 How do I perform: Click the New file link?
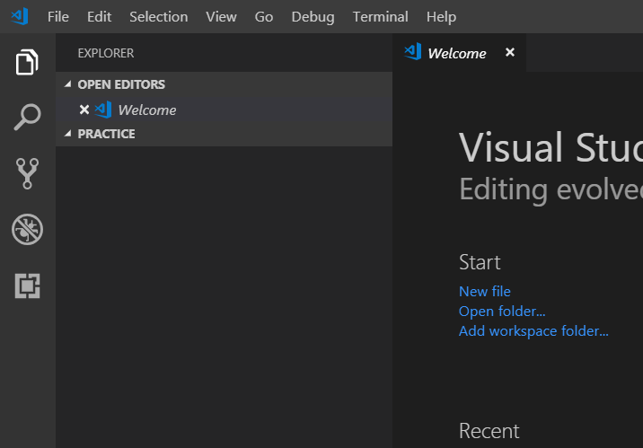(x=485, y=292)
